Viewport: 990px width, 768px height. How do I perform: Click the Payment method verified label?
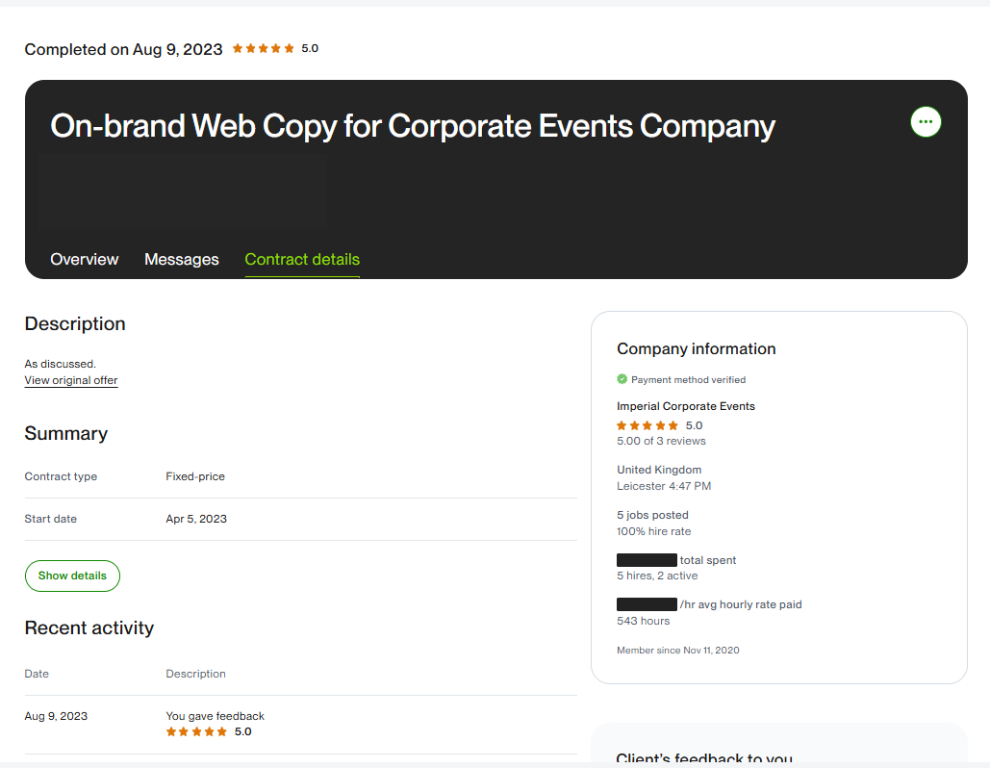pyautogui.click(x=688, y=379)
